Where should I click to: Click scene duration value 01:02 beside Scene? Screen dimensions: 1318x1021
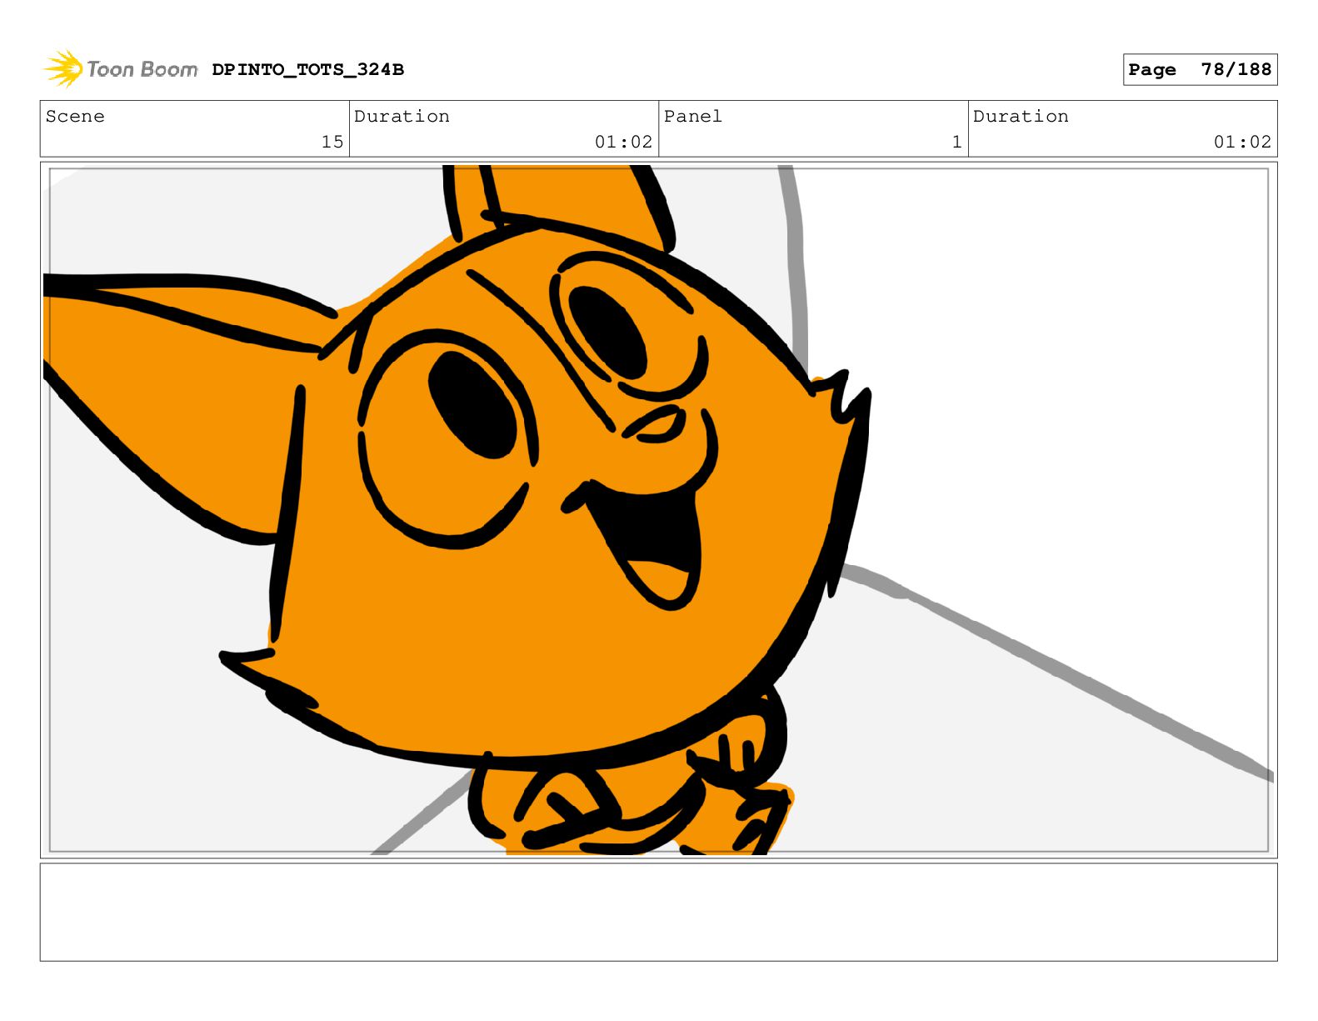(624, 143)
